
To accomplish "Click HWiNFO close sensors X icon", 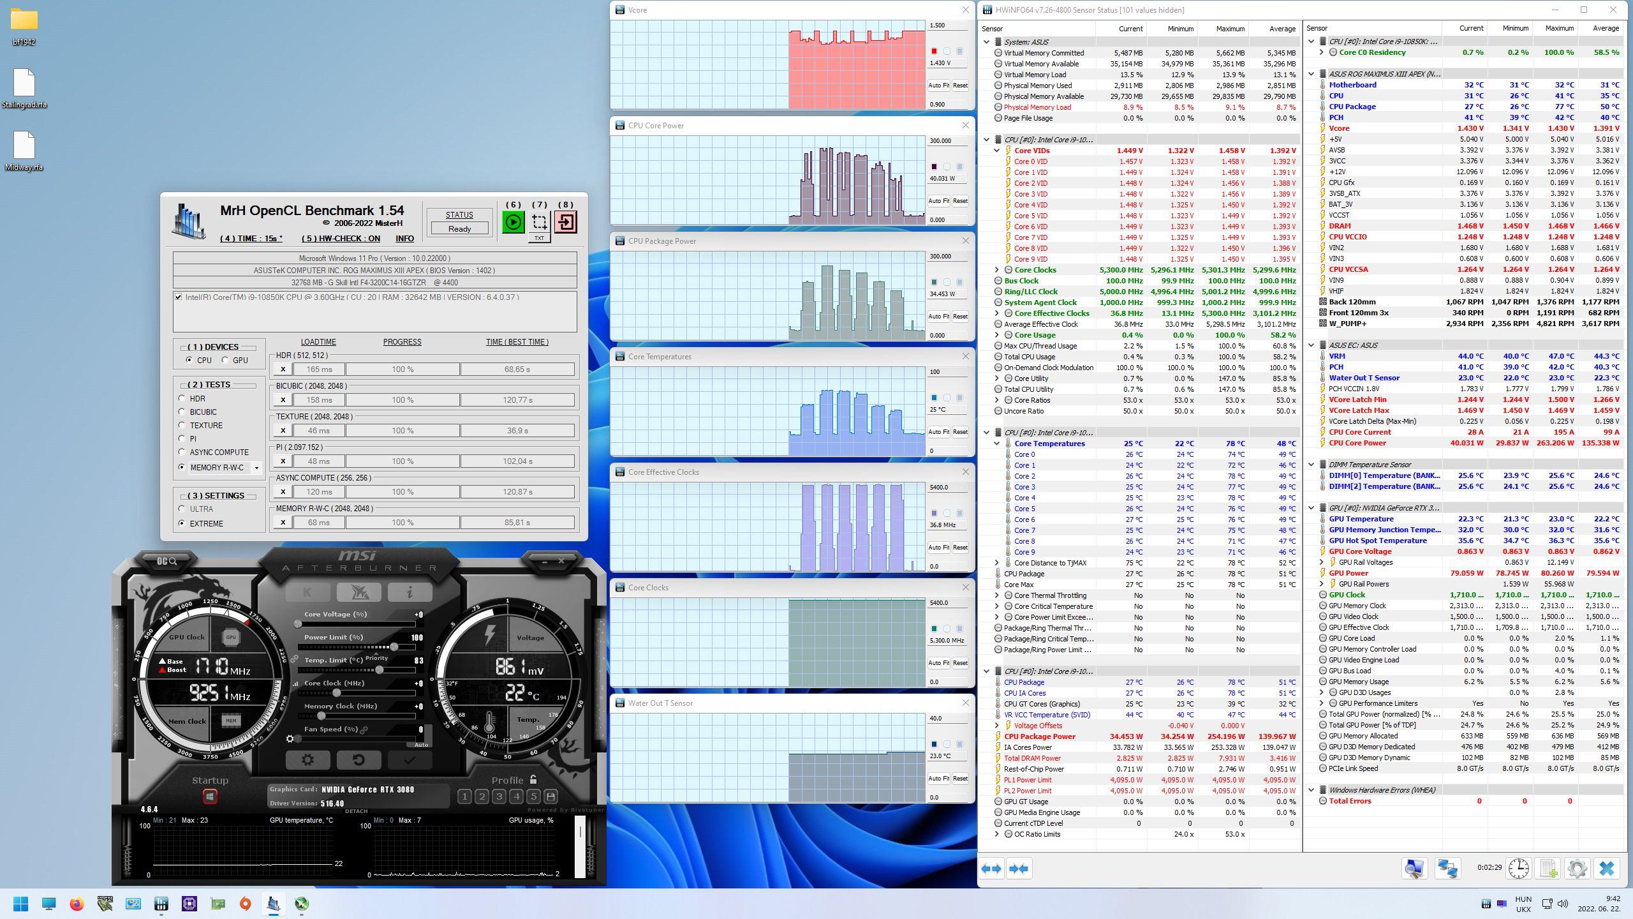I will (x=1607, y=869).
